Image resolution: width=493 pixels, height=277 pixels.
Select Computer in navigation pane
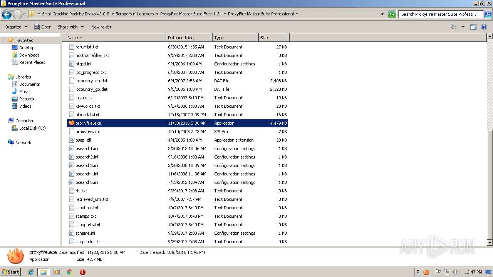click(x=24, y=121)
